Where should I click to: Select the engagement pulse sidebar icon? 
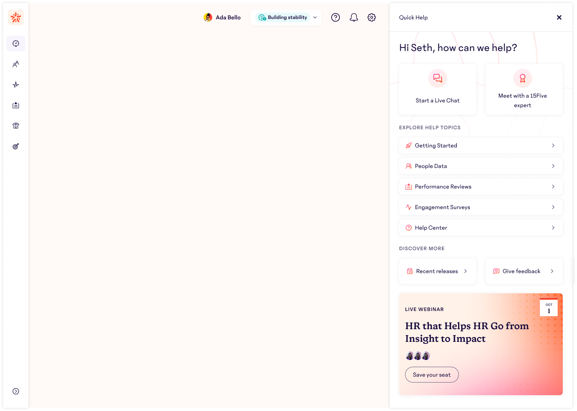(x=16, y=85)
